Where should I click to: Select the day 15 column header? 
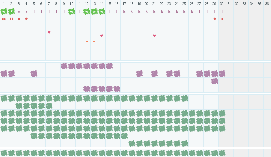click(x=109, y=4)
